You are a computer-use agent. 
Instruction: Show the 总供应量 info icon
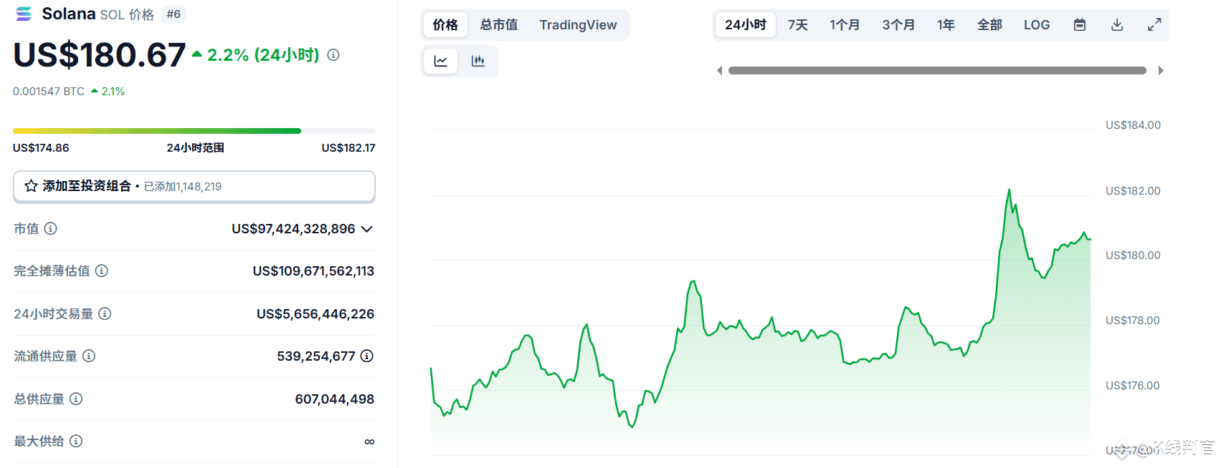tap(76, 399)
